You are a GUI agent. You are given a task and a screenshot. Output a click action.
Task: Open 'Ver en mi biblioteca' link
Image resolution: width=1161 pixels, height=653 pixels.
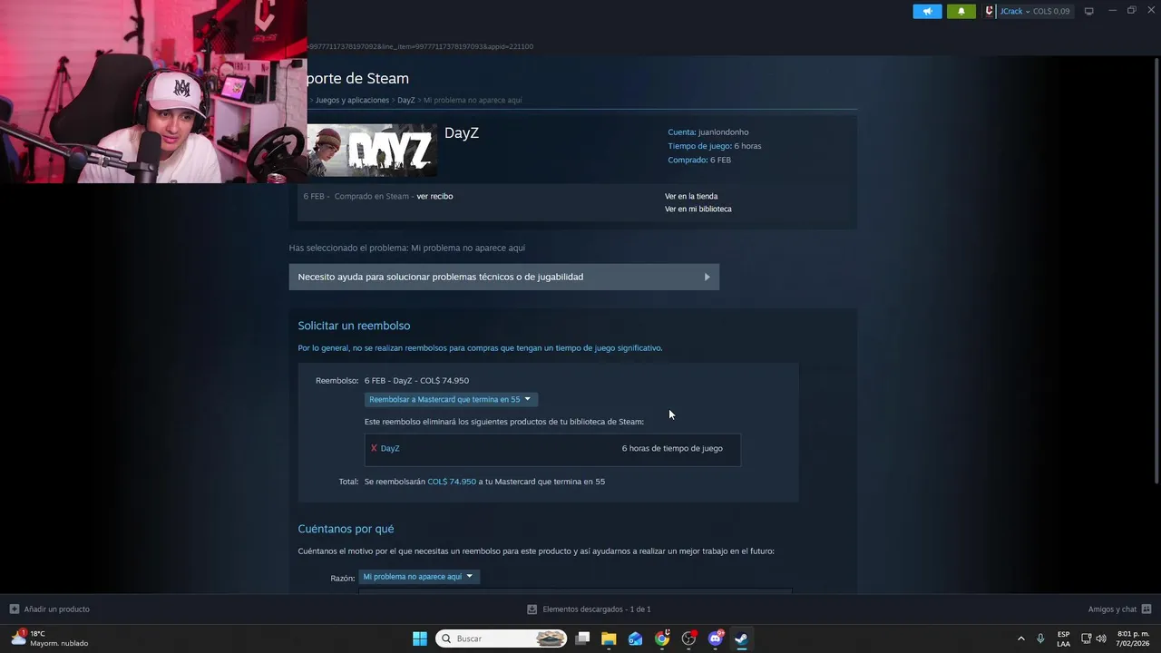[698, 209]
